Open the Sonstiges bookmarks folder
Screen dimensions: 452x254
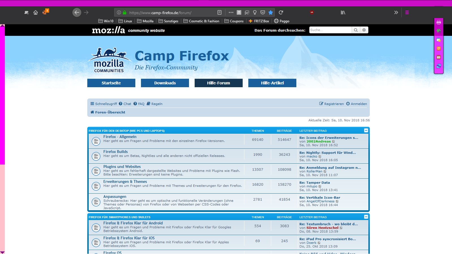click(169, 21)
